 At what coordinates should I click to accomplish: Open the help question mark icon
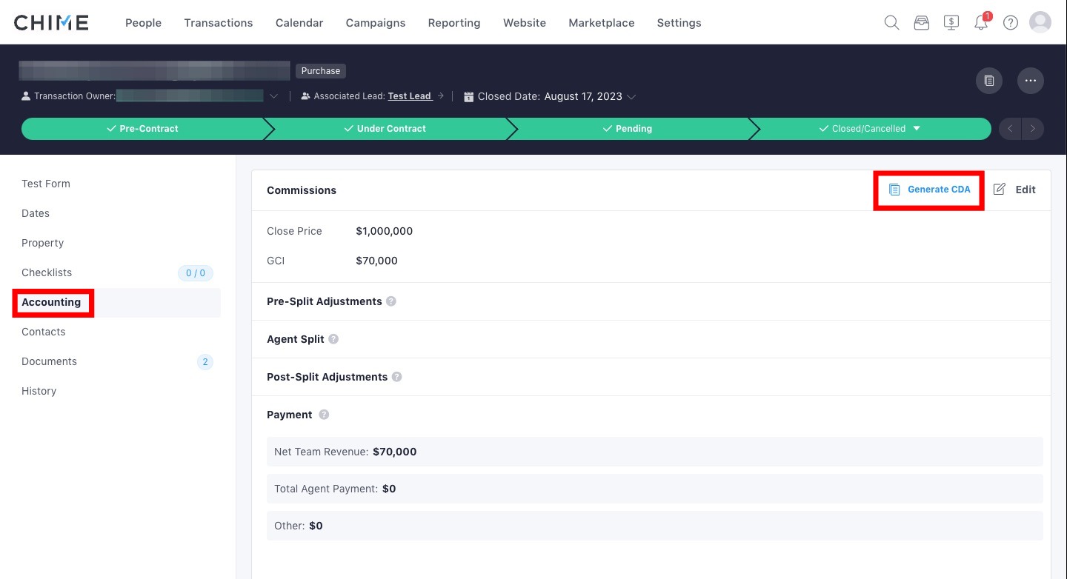click(x=1010, y=22)
